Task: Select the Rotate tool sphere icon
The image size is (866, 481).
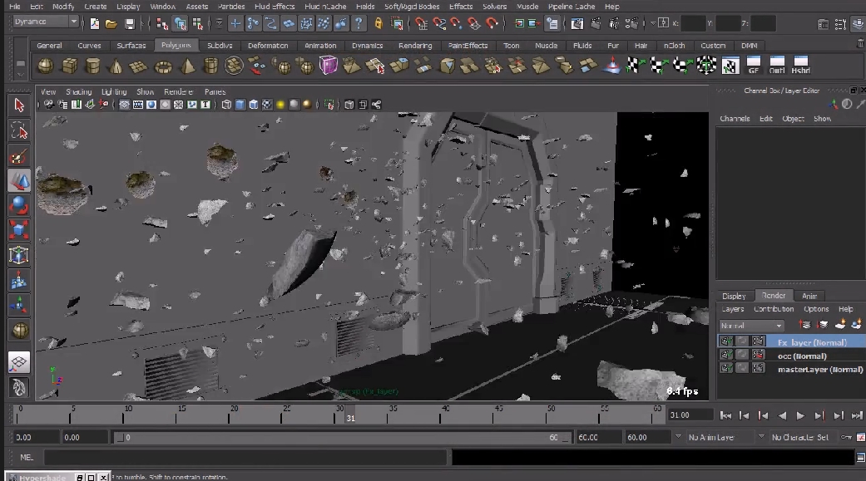Action: coord(19,205)
